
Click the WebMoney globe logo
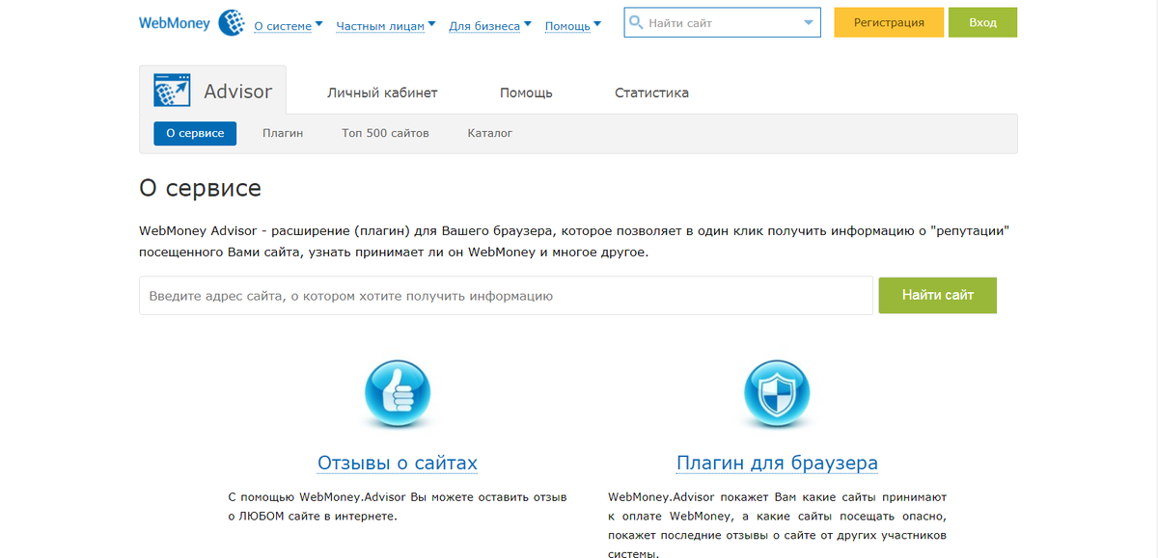click(x=231, y=22)
